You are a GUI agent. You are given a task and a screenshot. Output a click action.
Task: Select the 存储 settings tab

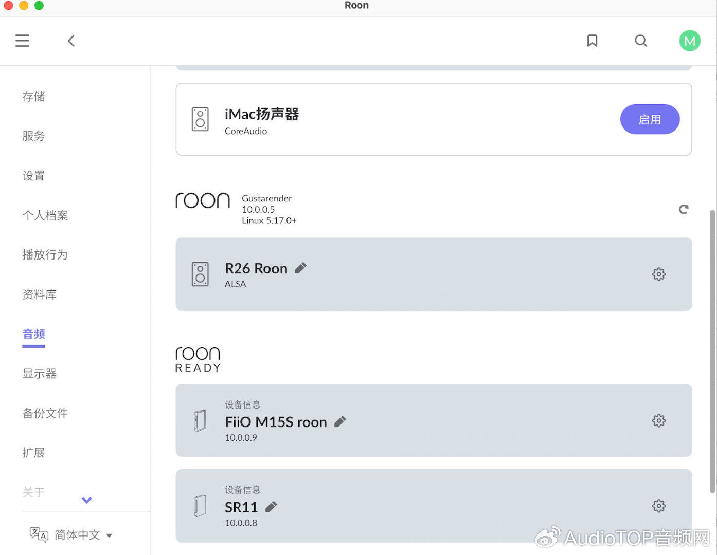tap(34, 97)
